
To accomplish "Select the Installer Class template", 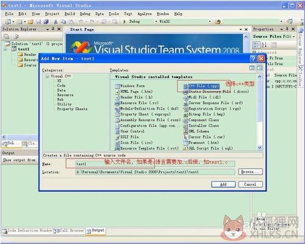I will click(201, 126).
